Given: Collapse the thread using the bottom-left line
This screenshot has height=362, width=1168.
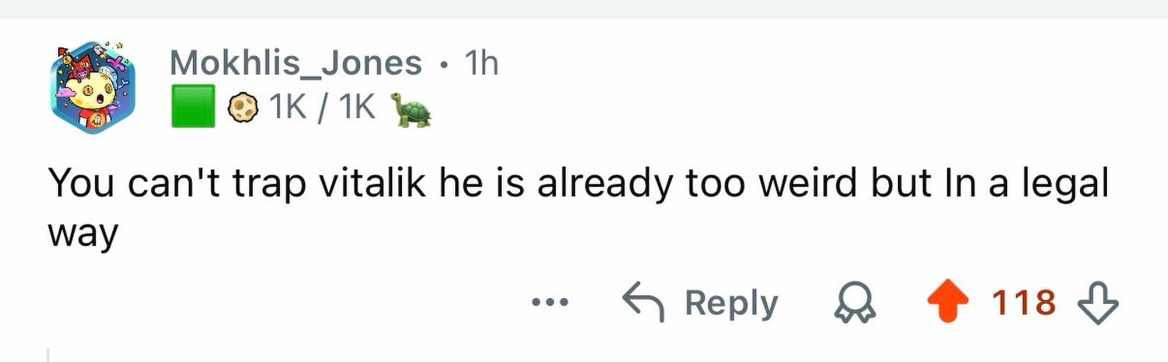Looking at the screenshot, I should coord(48,354).
